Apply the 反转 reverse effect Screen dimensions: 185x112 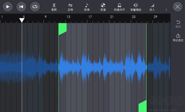70,7
